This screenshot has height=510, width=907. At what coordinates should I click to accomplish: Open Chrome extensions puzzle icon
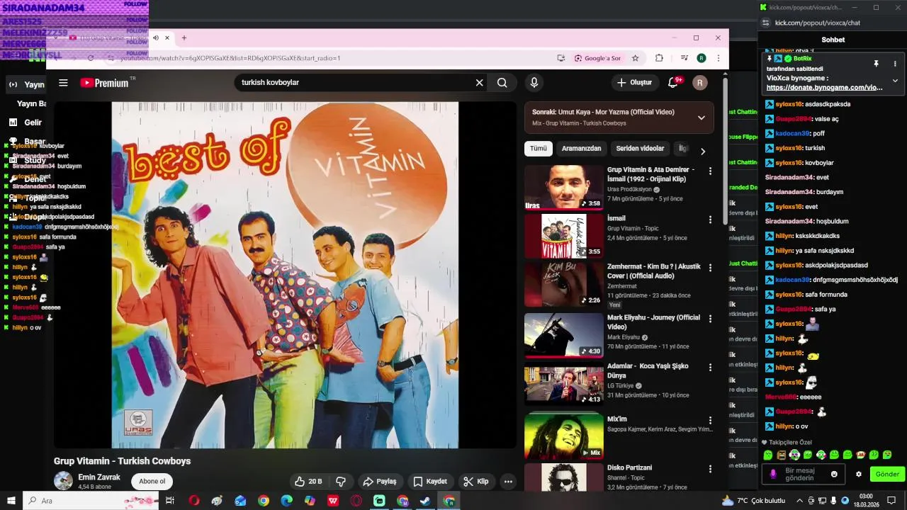[659, 58]
